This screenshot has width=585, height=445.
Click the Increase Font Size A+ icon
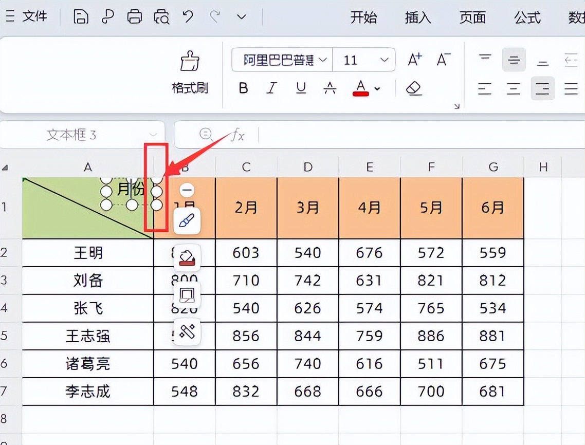(415, 60)
